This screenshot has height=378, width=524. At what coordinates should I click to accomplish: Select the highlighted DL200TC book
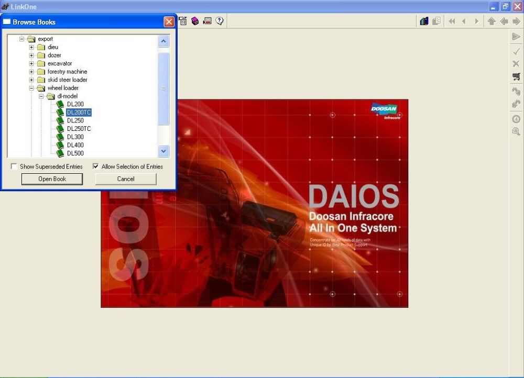[x=79, y=113]
